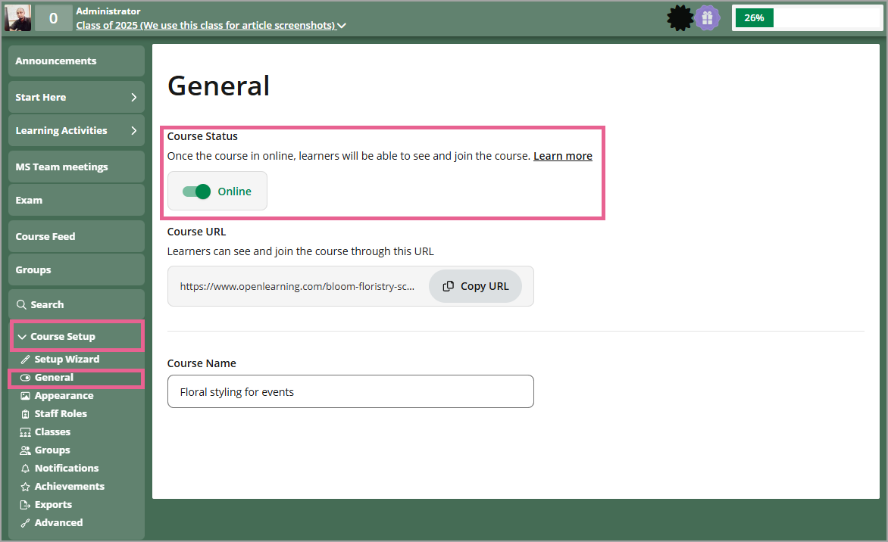Click the Achievements star icon
888x542 pixels.
click(x=25, y=487)
